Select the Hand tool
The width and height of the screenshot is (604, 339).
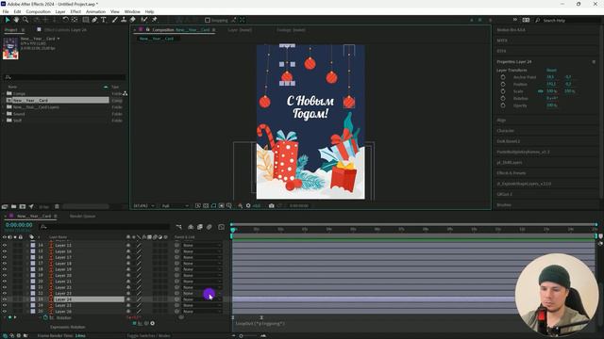pyautogui.click(x=16, y=20)
